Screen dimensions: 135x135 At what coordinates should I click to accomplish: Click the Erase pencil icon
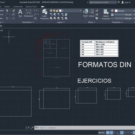(14, 11)
